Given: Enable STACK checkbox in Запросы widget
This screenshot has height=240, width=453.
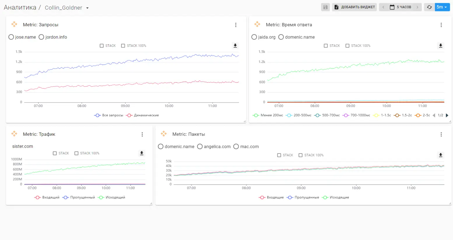Looking at the screenshot, I should pyautogui.click(x=102, y=46).
